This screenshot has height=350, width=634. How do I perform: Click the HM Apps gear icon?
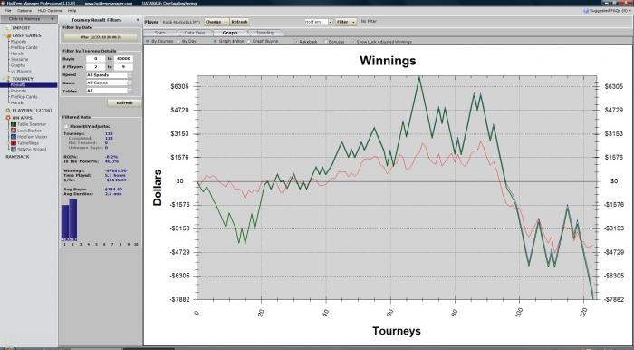point(8,118)
